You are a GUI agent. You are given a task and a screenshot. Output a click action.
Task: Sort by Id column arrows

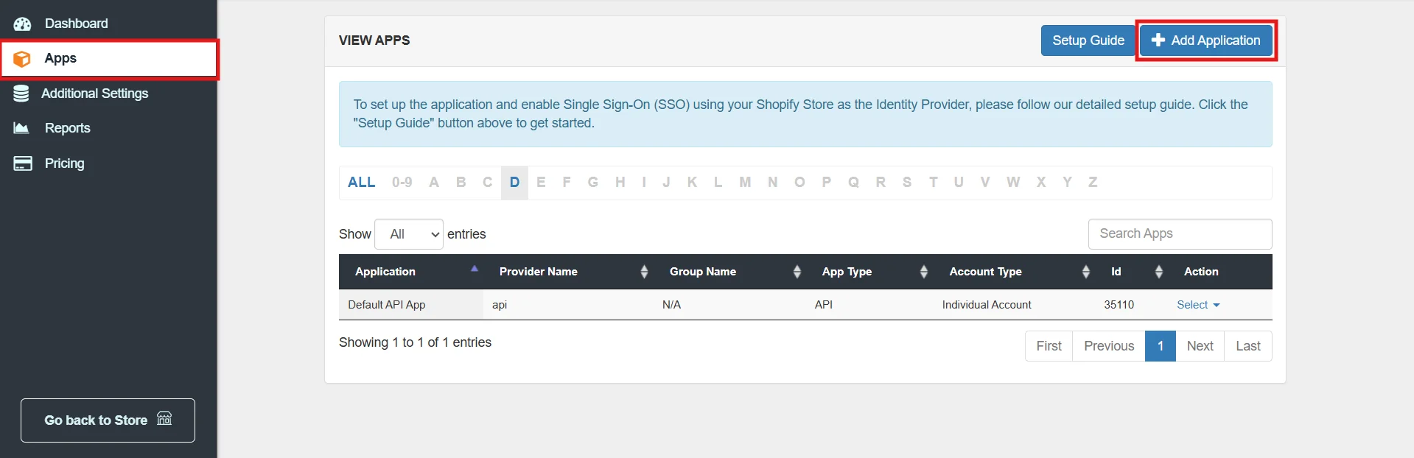point(1158,272)
